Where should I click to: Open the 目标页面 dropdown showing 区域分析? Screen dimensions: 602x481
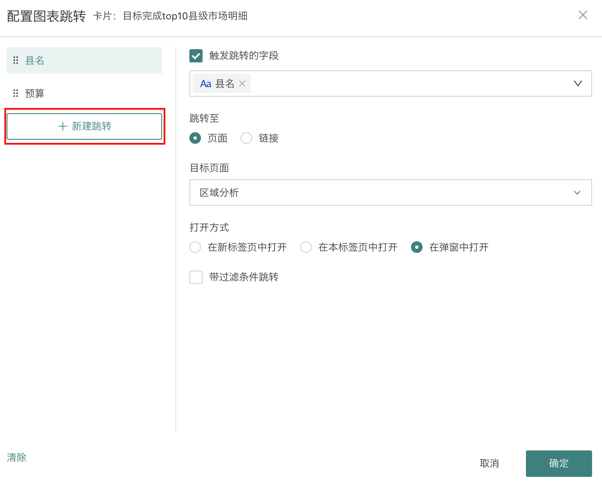[x=390, y=193]
